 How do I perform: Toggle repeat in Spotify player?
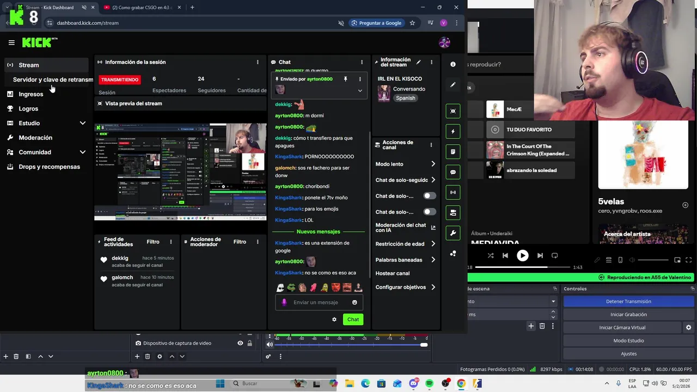pyautogui.click(x=555, y=255)
